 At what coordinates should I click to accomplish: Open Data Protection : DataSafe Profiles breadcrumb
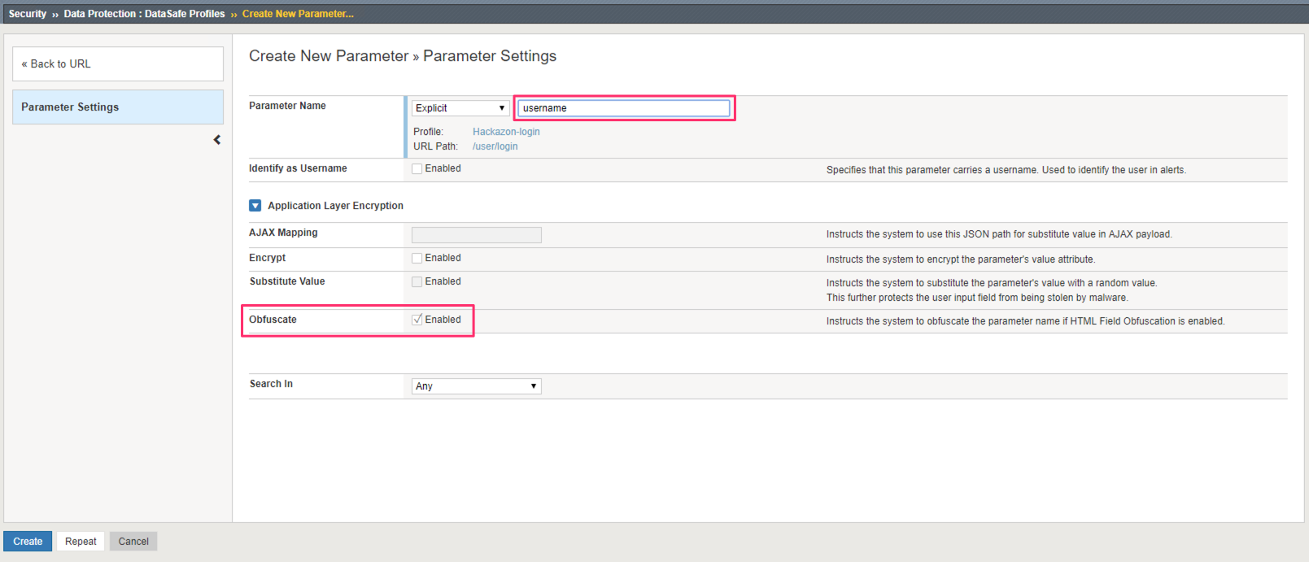[144, 14]
